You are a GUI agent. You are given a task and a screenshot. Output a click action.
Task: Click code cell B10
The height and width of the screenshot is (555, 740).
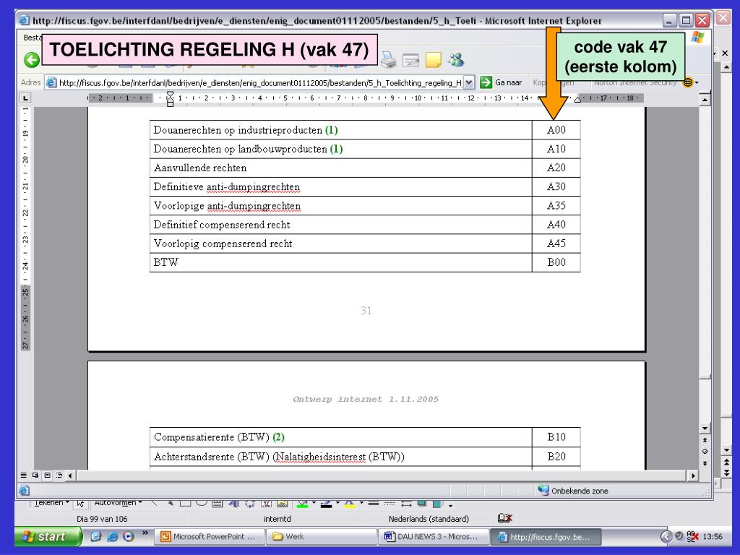556,437
